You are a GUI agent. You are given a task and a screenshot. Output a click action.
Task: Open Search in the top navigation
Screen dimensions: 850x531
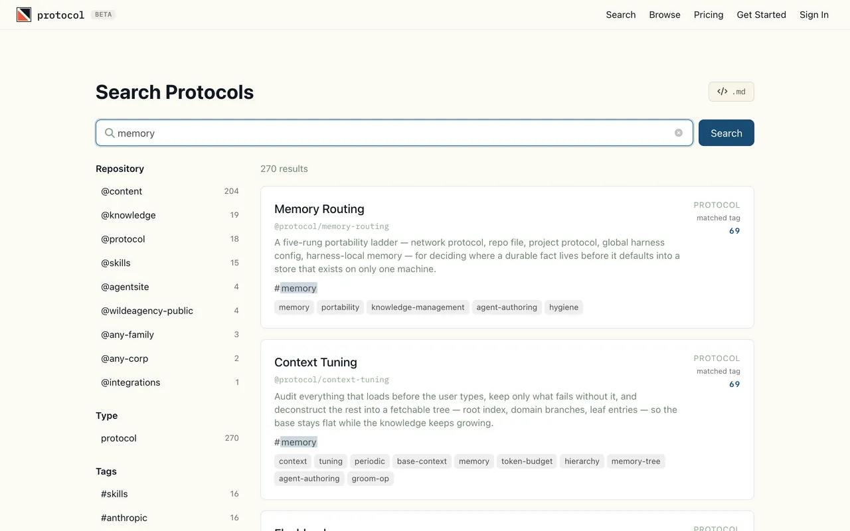tap(621, 15)
